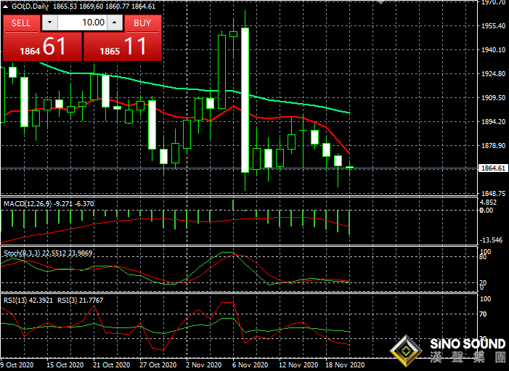The image size is (509, 371).
Task: Increase trade volume with the up arrow
Action: (115, 23)
